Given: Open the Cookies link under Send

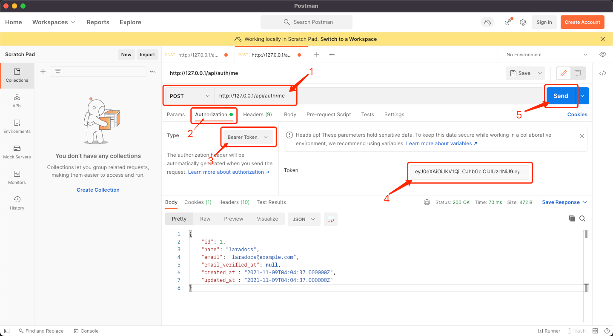Looking at the screenshot, I should [x=577, y=115].
